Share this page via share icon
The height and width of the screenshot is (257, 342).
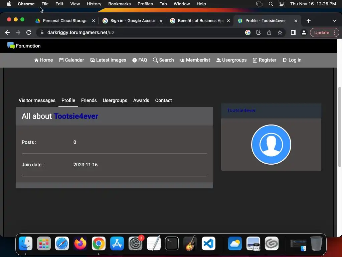point(269,32)
